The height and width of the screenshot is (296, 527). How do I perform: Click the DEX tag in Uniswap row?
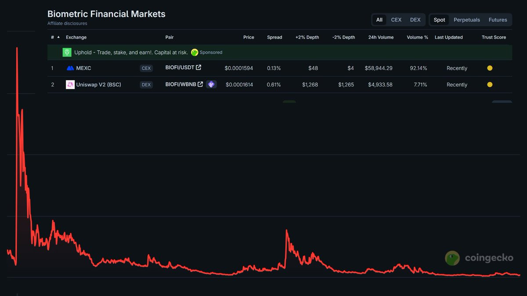[146, 85]
